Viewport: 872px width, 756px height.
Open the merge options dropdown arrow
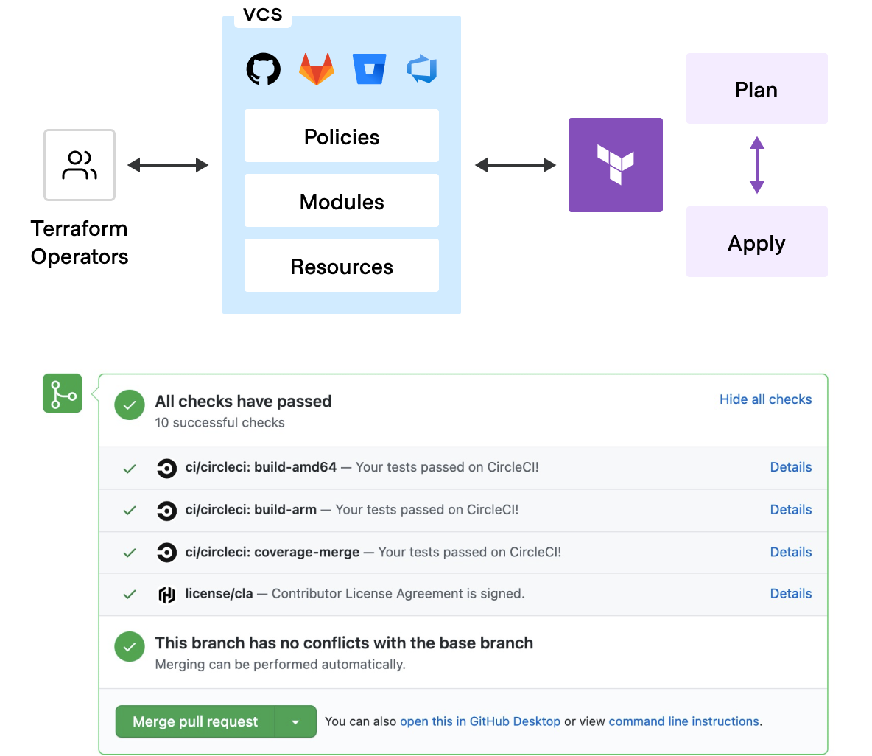(295, 722)
